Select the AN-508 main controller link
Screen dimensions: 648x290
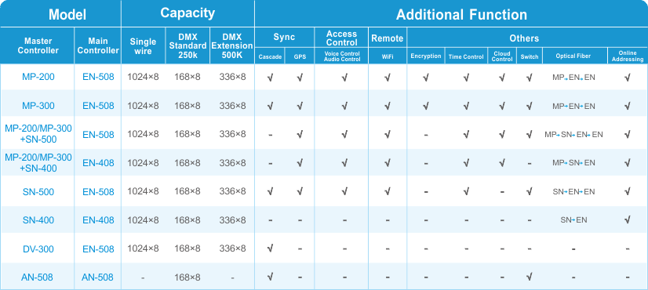point(98,277)
